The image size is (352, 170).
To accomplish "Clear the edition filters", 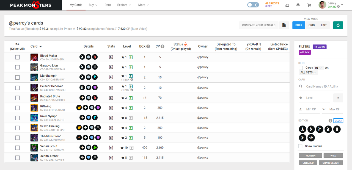I will 338,121.
